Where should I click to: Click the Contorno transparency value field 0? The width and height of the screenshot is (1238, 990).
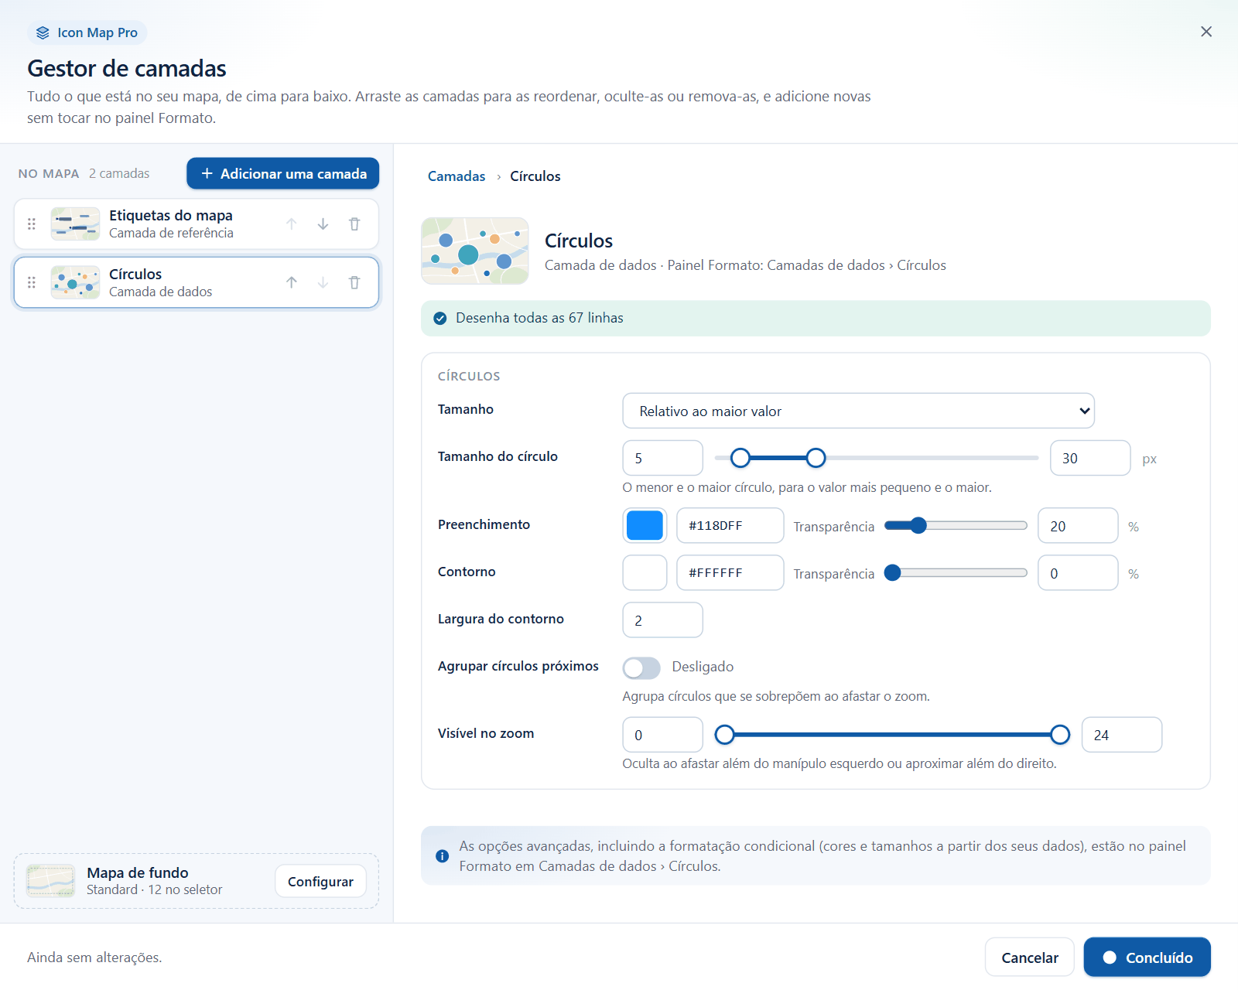pyautogui.click(x=1078, y=573)
